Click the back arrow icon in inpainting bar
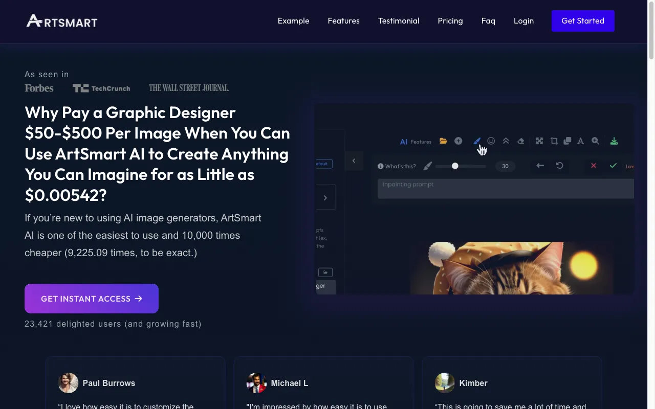 click(540, 166)
